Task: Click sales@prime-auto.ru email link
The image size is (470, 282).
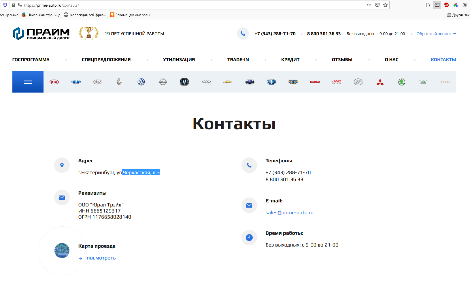Action: 290,213
